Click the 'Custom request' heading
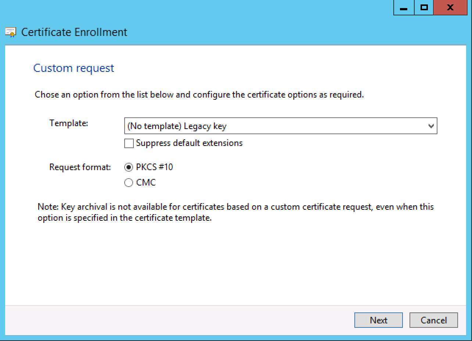The width and height of the screenshot is (472, 341). 74,68
